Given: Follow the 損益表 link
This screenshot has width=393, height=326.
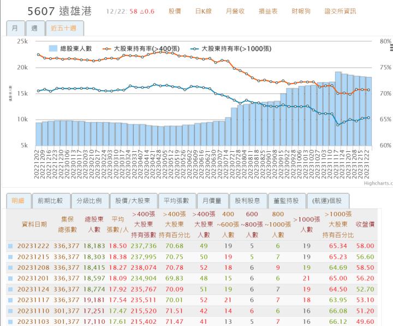Looking at the screenshot, I should click(268, 11).
